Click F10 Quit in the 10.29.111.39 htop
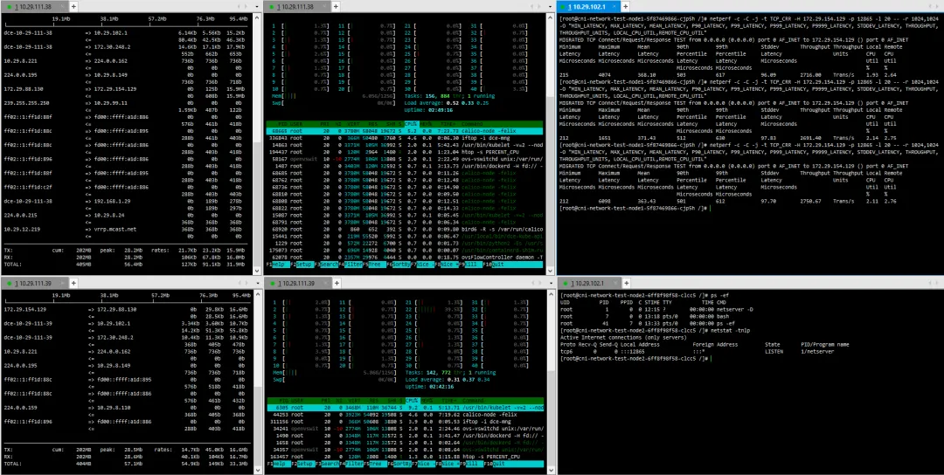Image resolution: width=944 pixels, height=475 pixels. click(515, 465)
